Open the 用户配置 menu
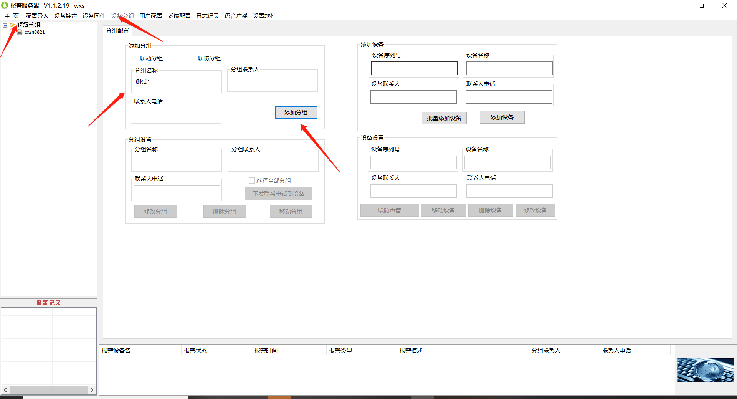The width and height of the screenshot is (737, 399). 151,16
